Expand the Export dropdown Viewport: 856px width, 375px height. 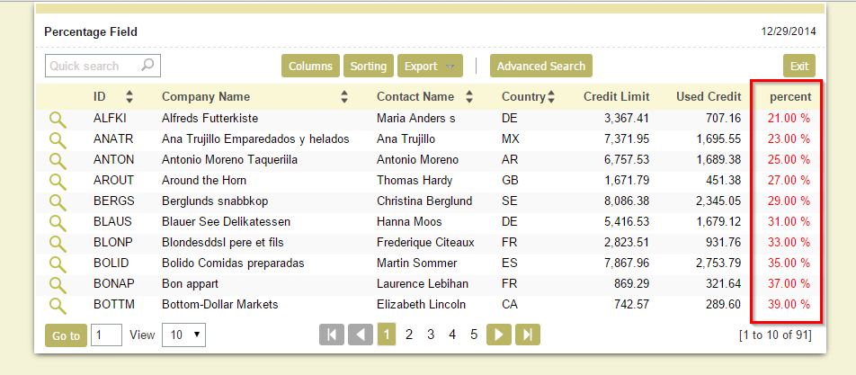pos(430,67)
